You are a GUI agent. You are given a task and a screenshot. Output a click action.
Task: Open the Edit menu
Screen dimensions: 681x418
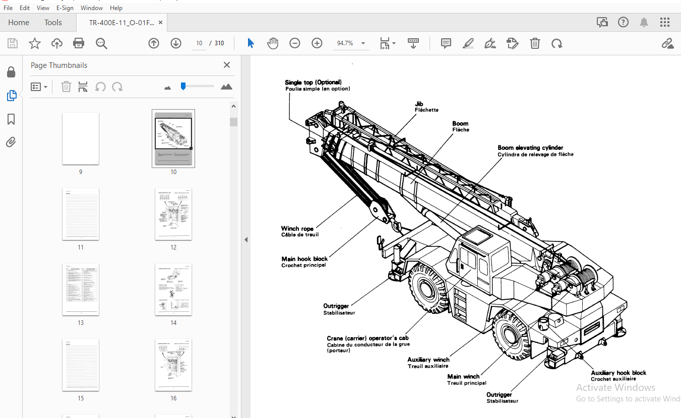pyautogui.click(x=25, y=8)
